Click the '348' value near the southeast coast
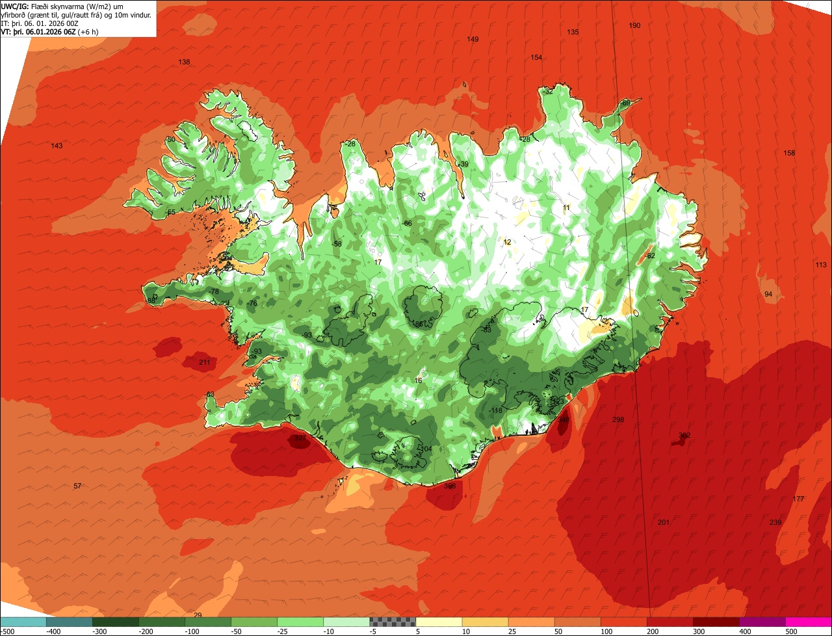Viewport: 832px width, 636px height. pos(564,419)
